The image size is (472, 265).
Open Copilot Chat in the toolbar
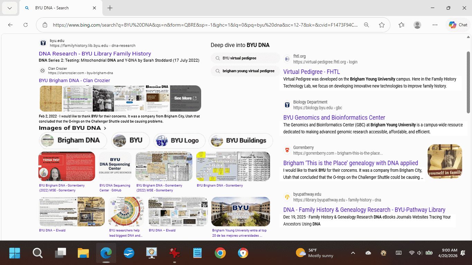458,25
